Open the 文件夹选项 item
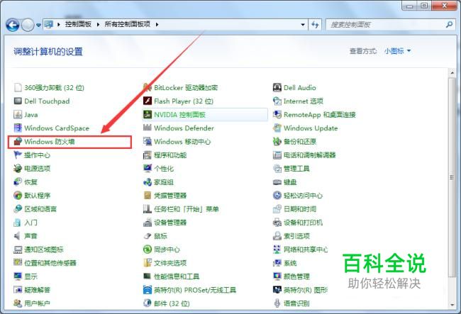 pyautogui.click(x=170, y=263)
